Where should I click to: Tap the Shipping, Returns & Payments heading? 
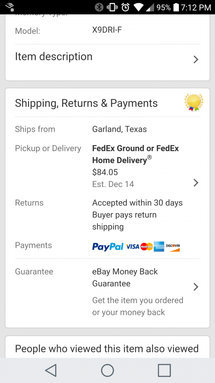86,103
